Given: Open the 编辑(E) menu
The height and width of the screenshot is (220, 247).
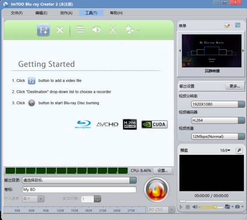Looking at the screenshot, I should [41, 13].
